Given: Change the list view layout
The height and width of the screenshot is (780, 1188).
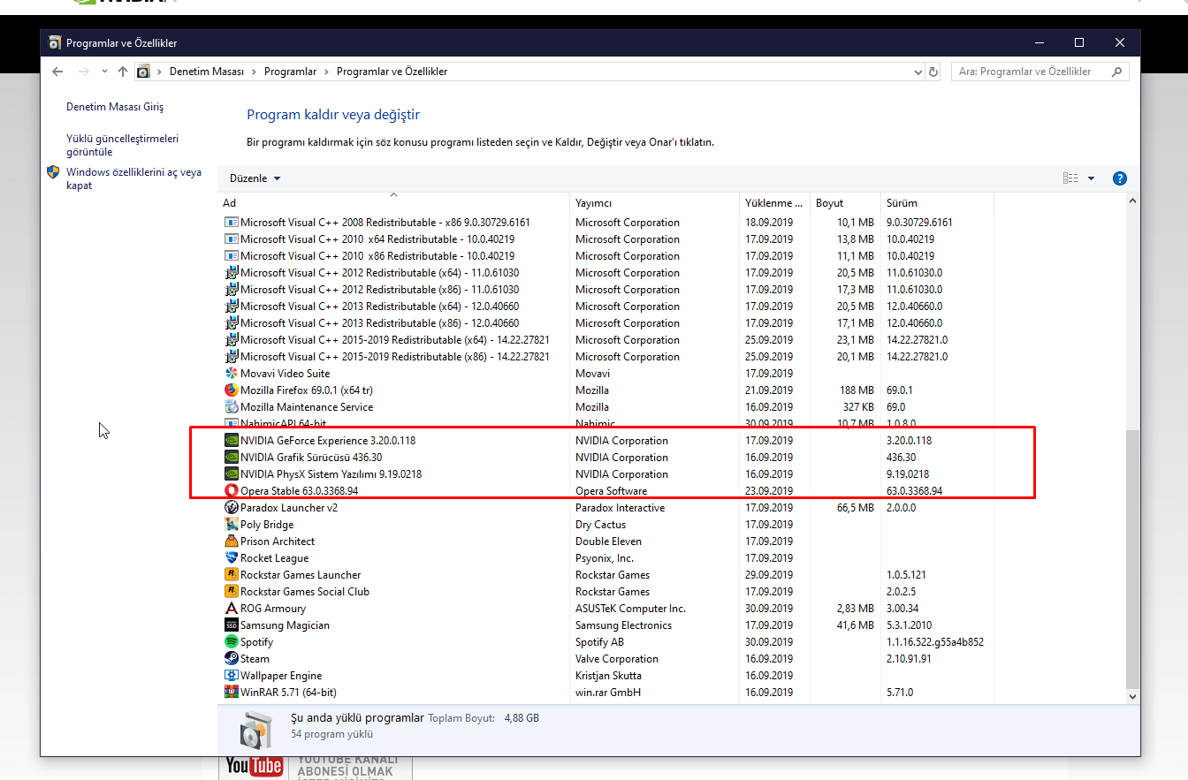Looking at the screenshot, I should pyautogui.click(x=1070, y=178).
